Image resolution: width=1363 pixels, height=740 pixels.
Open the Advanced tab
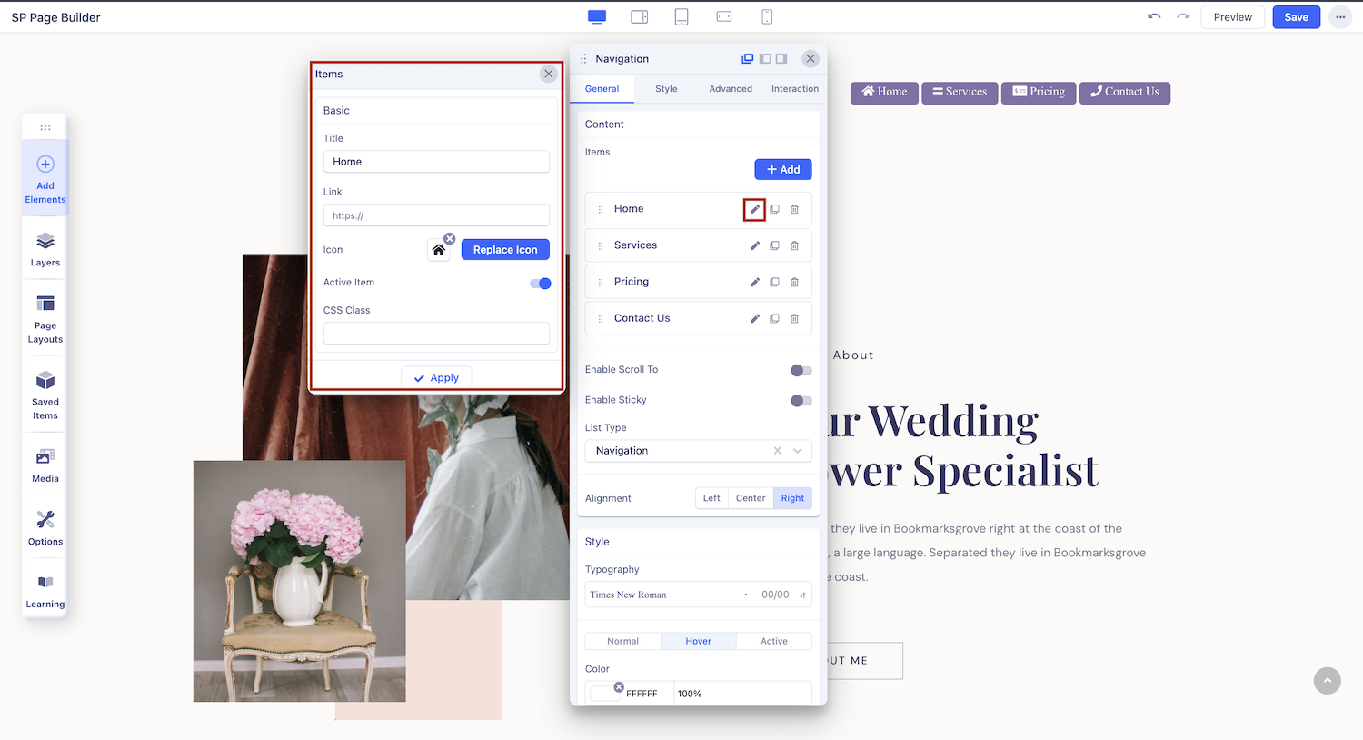[731, 89]
